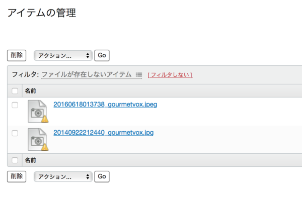This screenshot has height=198, width=302.
Task: Click the bottom 削除 button
Action: 17,177
